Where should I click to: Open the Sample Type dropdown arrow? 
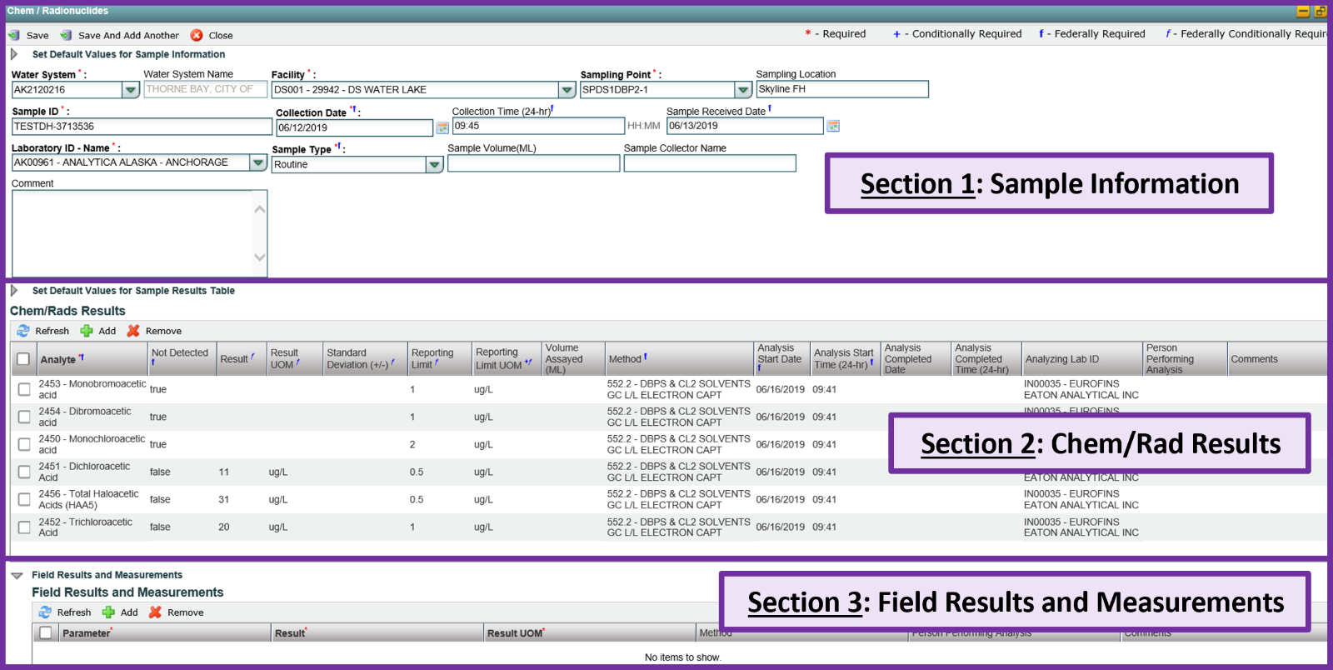(434, 165)
